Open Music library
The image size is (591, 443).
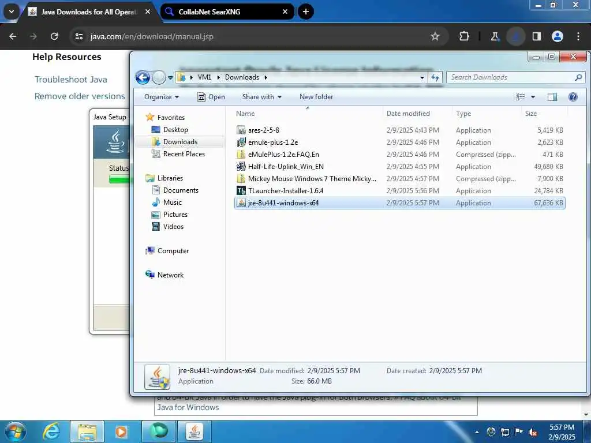point(167,202)
